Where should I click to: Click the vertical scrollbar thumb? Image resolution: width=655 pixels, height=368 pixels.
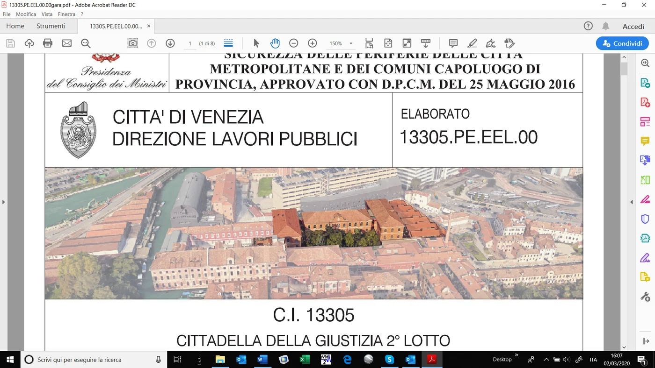[624, 69]
